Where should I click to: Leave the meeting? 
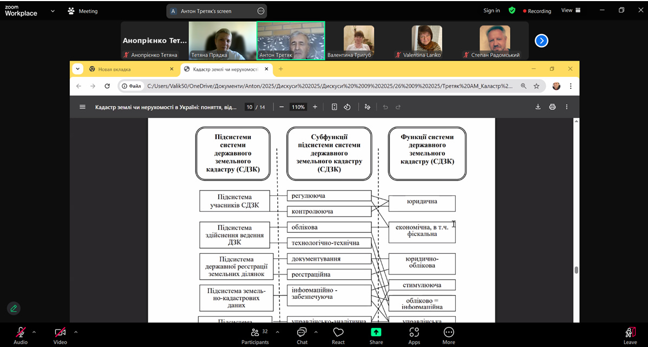630,335
